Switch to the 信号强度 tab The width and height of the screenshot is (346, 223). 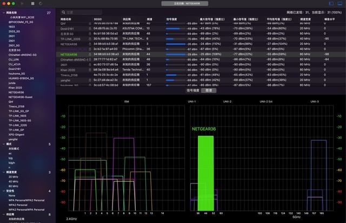[193, 90]
